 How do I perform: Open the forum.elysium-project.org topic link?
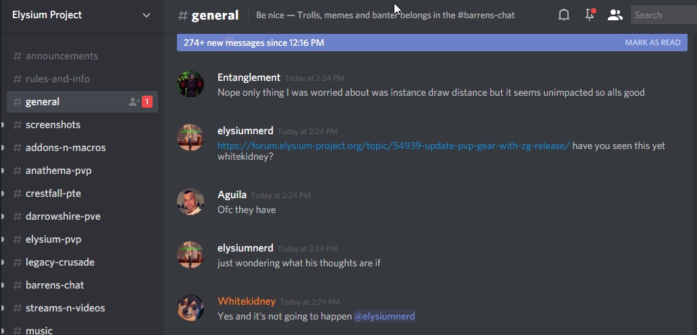(393, 146)
